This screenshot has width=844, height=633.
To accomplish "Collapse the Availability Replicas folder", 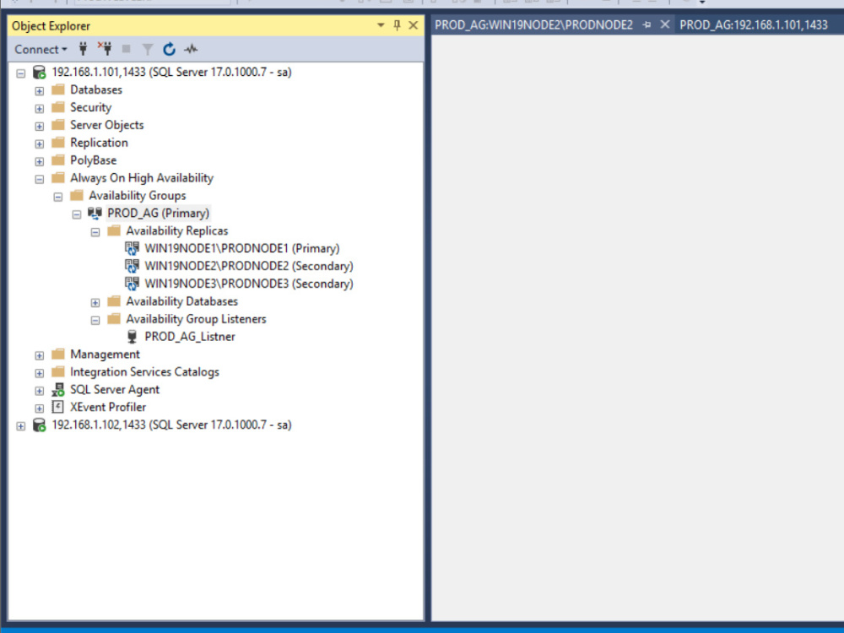I will pyautogui.click(x=95, y=233).
